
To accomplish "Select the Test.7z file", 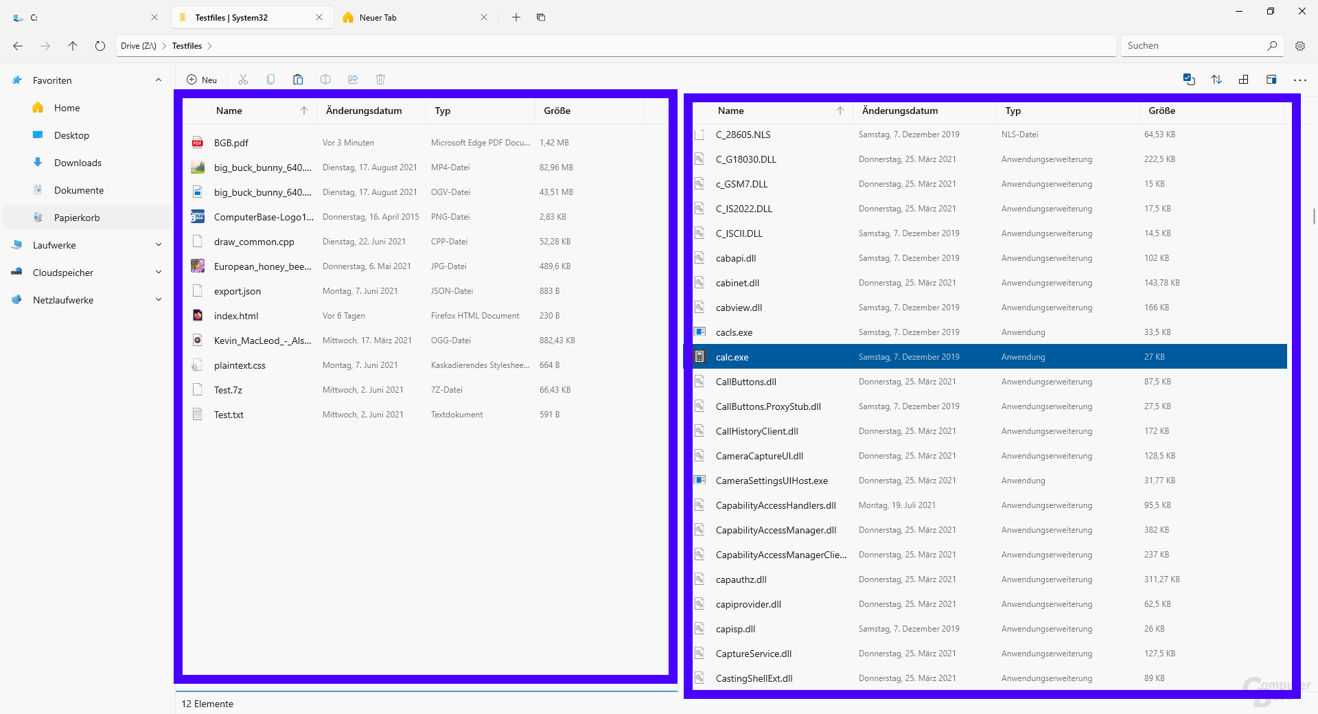I will click(426, 390).
